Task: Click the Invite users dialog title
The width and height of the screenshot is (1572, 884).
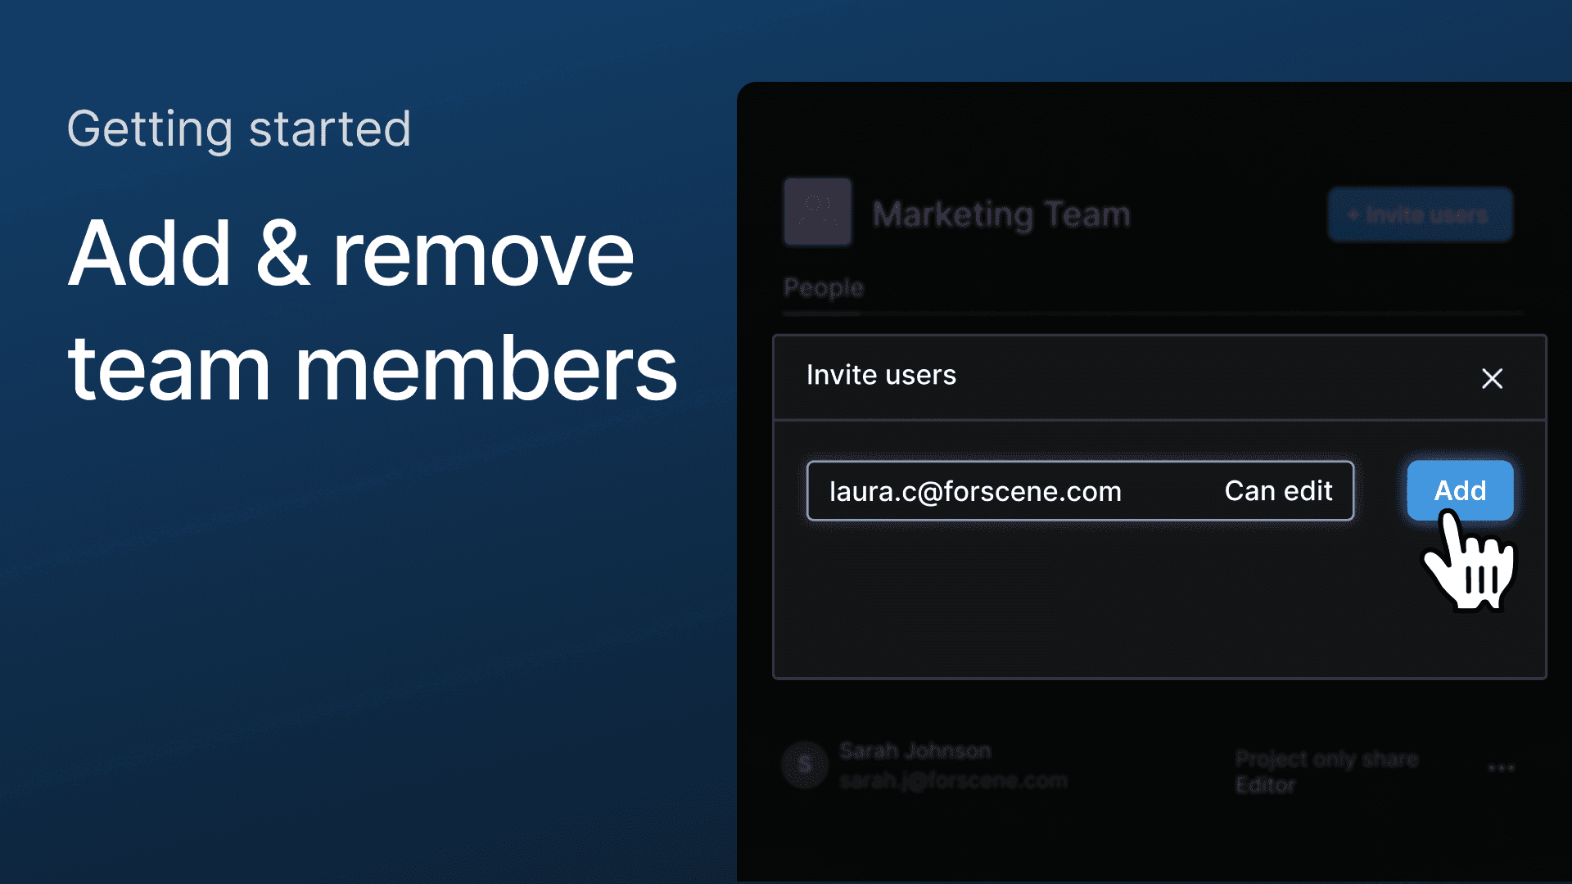Action: [881, 375]
